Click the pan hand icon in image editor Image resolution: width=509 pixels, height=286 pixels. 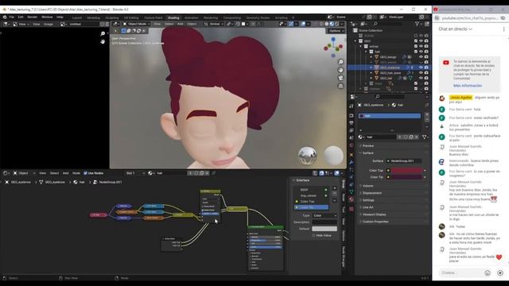click(103, 41)
